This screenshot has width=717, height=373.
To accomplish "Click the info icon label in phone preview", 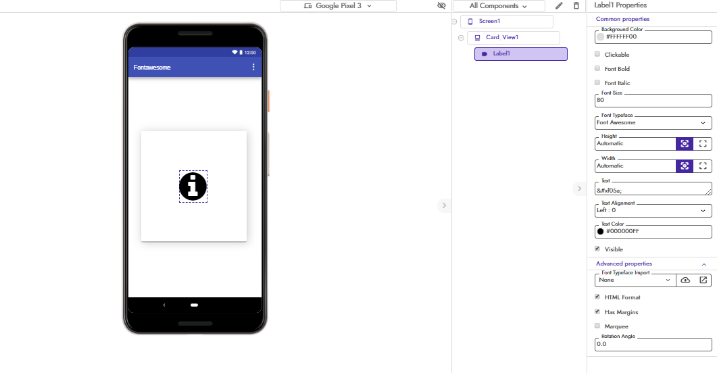I will point(193,186).
